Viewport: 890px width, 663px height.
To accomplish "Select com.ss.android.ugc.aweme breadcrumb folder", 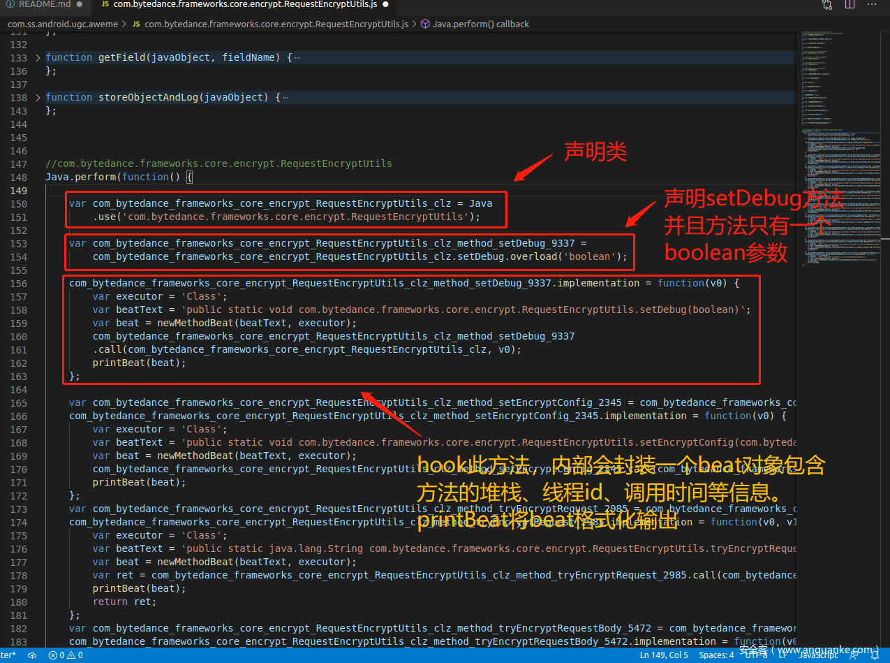I will tap(63, 24).
